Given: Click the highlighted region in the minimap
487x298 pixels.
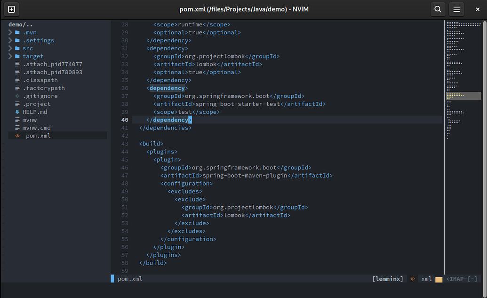Looking at the screenshot, I should 463,96.
